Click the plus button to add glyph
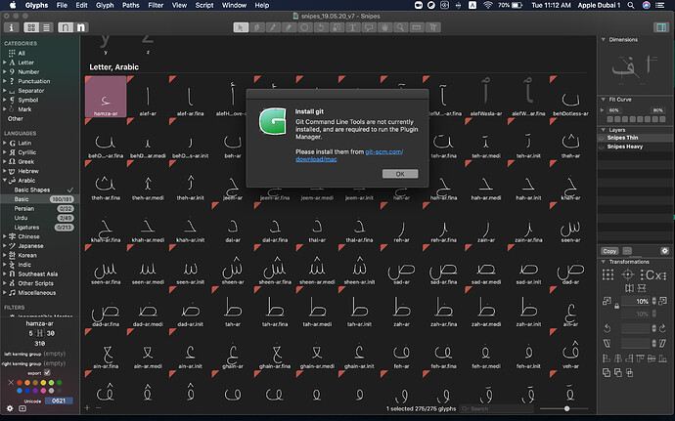 (87, 407)
